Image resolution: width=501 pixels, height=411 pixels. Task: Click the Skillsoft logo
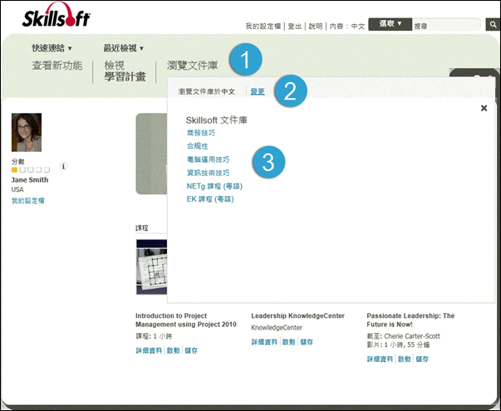(x=56, y=15)
